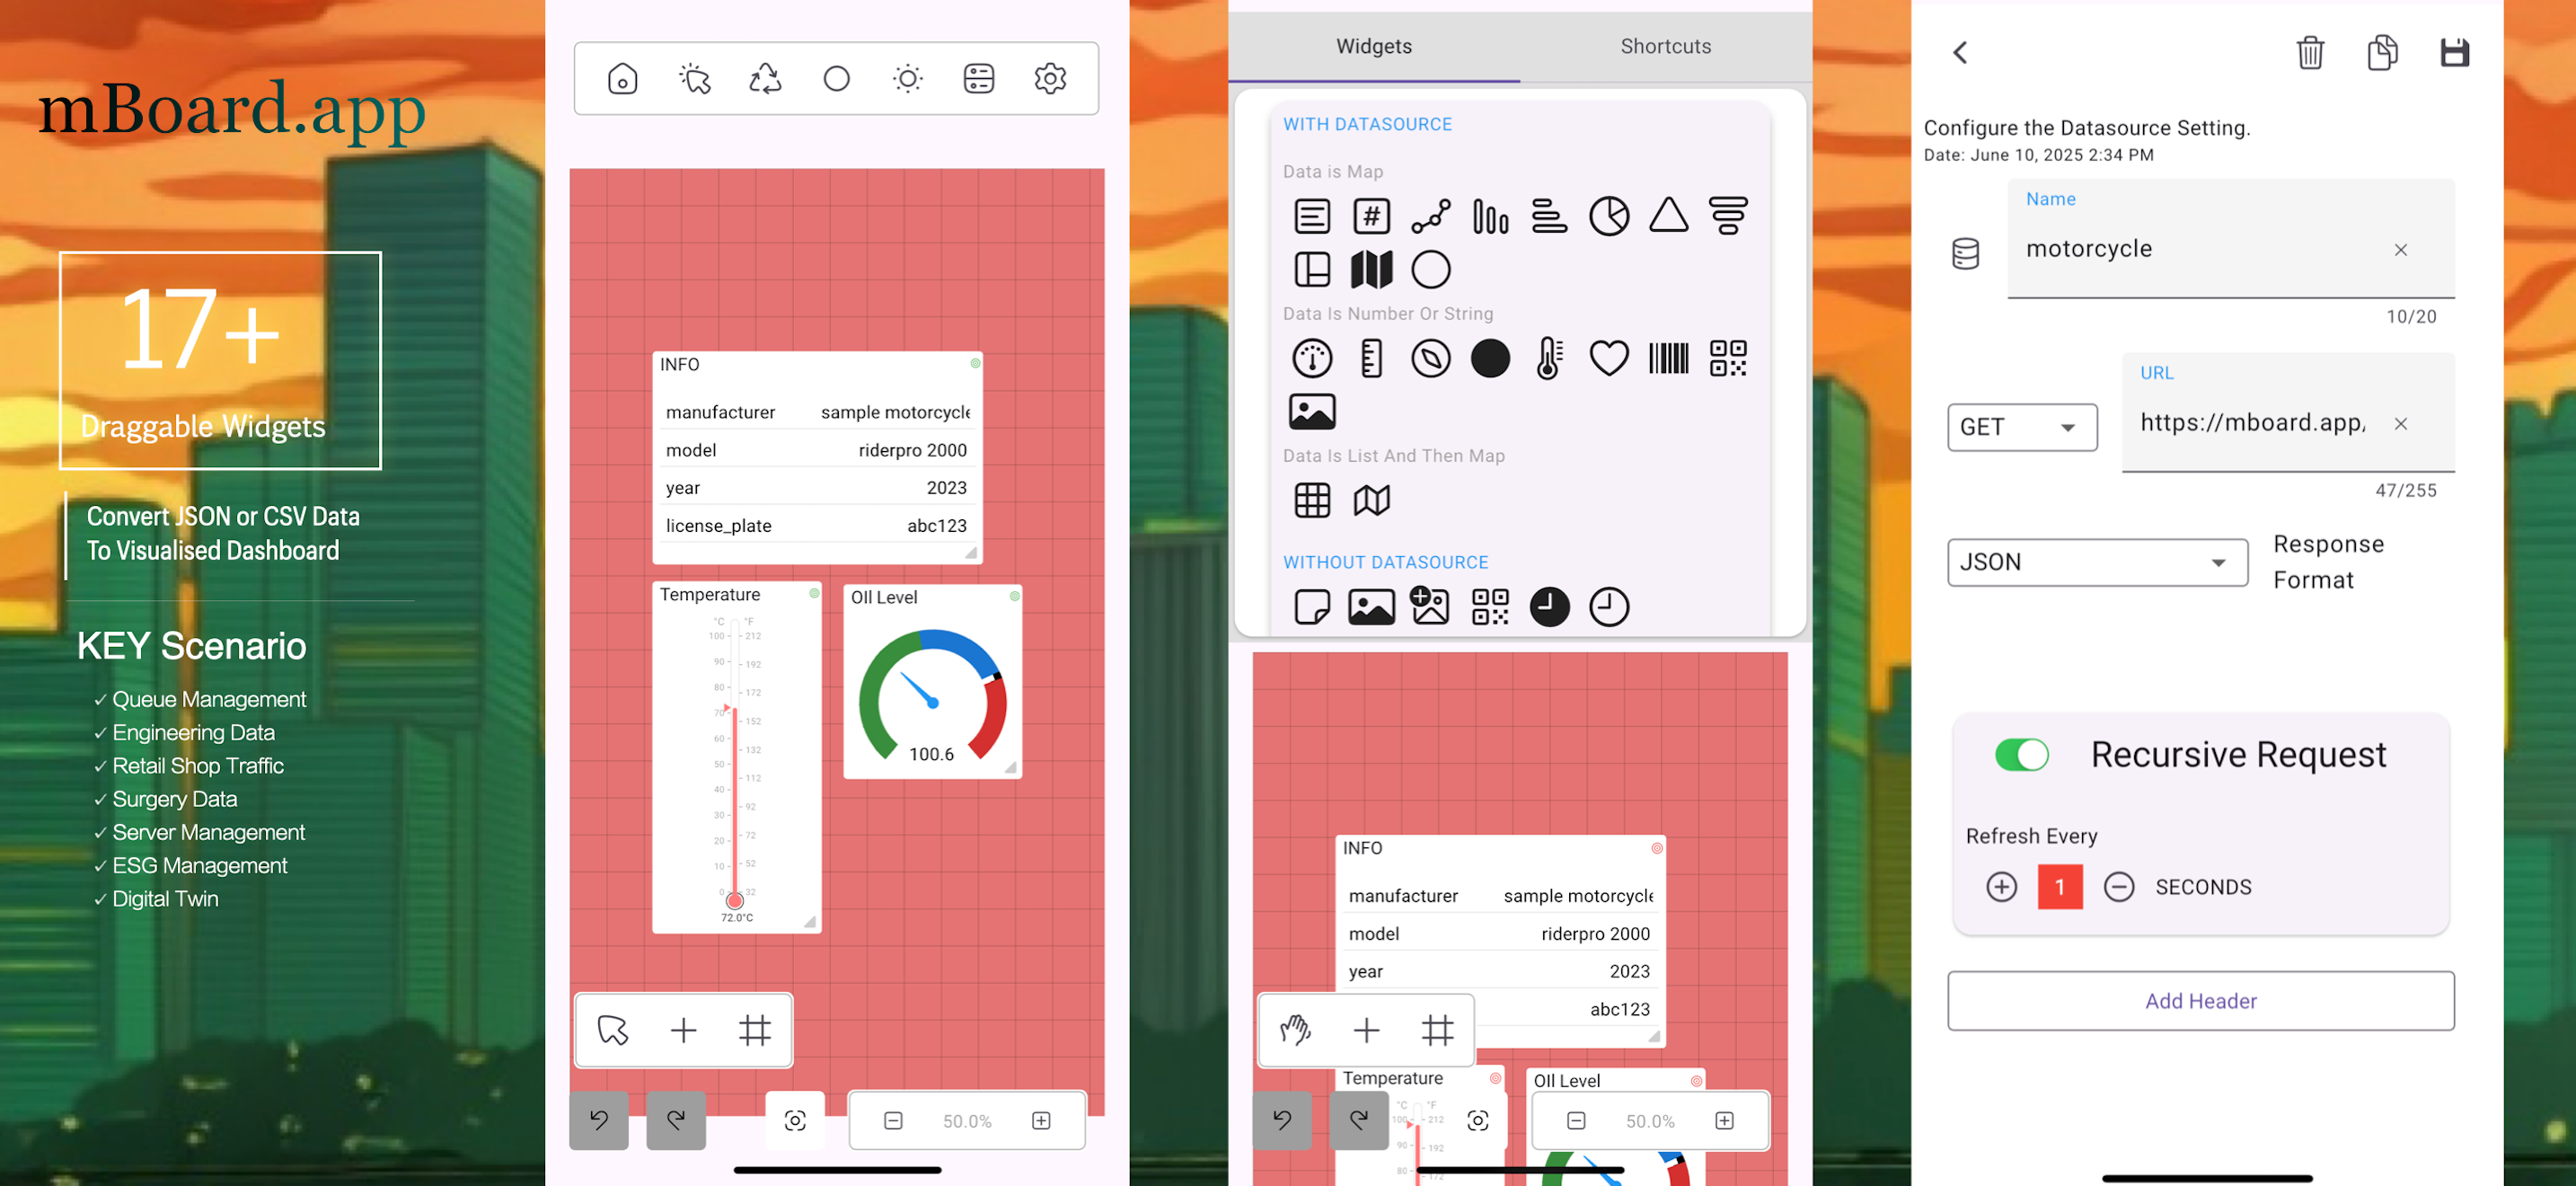Click the home icon in top toolbar
This screenshot has width=2576, height=1186.
click(622, 78)
